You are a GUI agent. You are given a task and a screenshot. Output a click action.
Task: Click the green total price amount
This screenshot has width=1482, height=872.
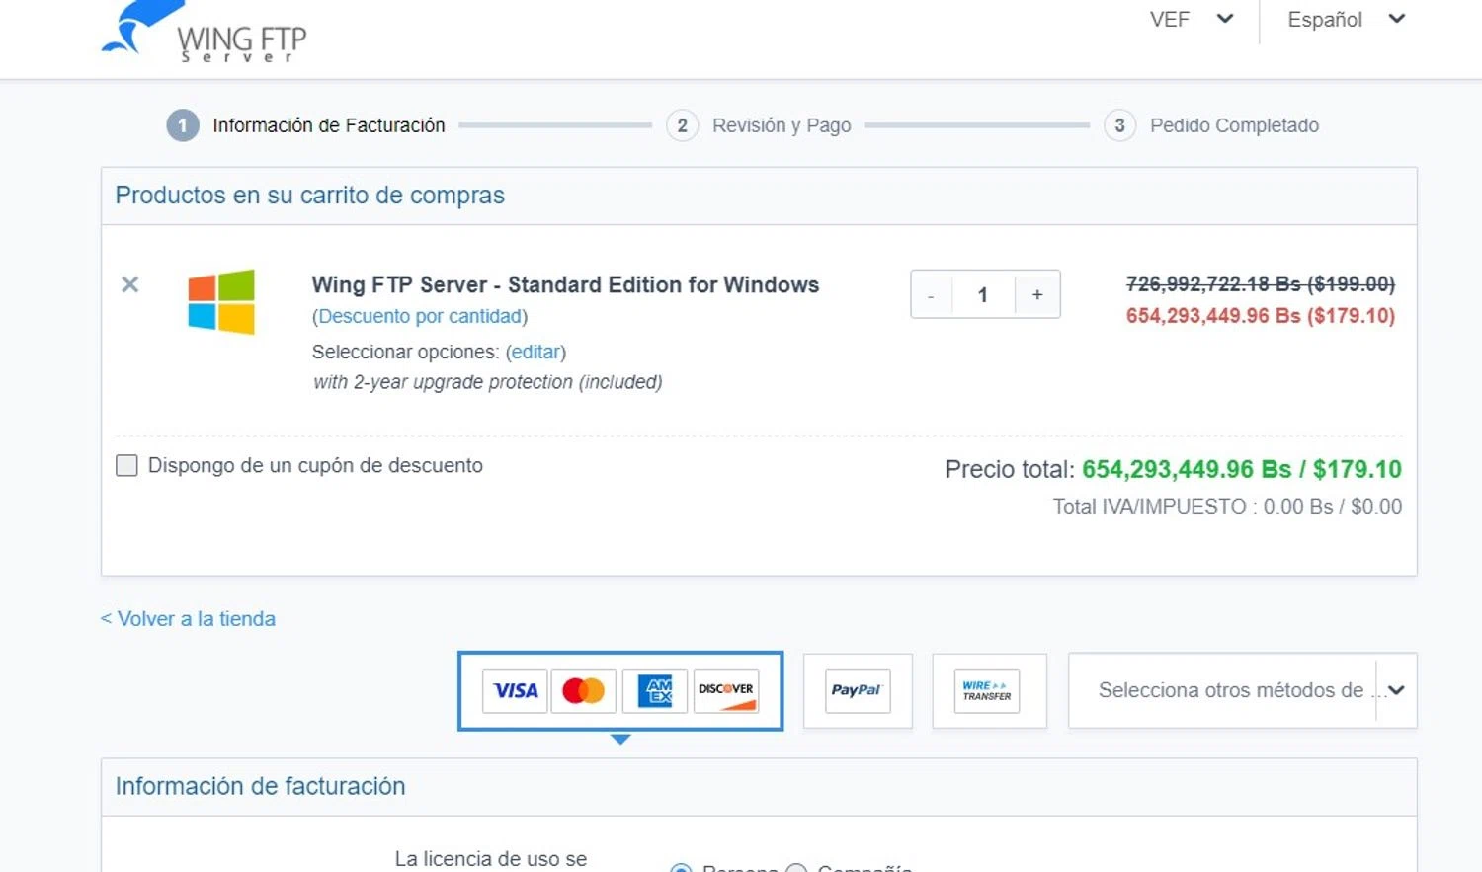(x=1242, y=469)
